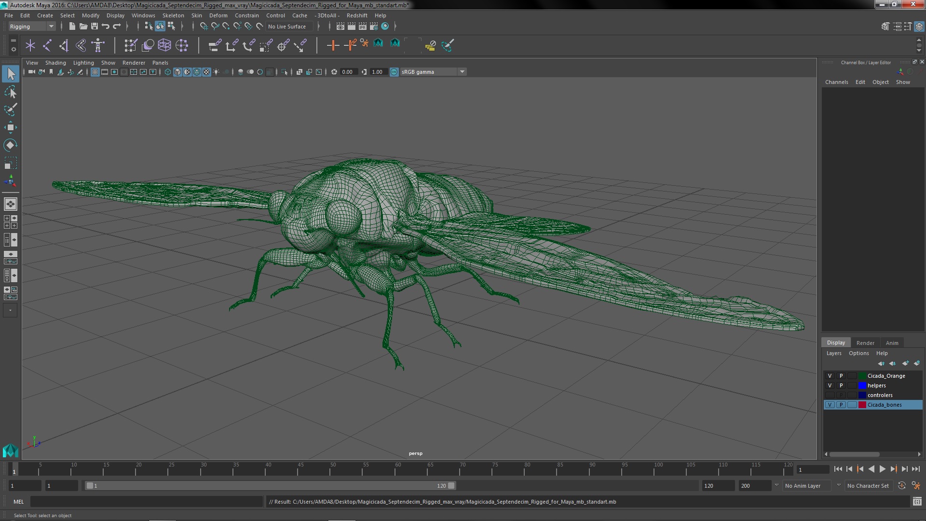This screenshot has width=926, height=521.
Task: Select the Rotate tool in the toolbox
Action: point(10,145)
